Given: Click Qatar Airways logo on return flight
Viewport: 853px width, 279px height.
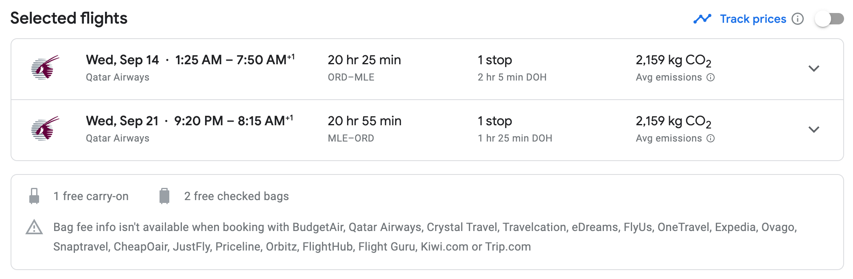Looking at the screenshot, I should pyautogui.click(x=45, y=129).
